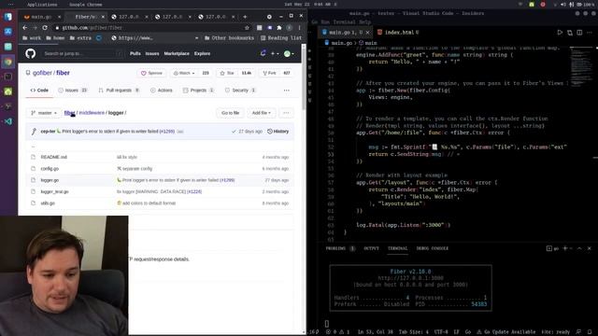This screenshot has width=598, height=336.
Task: Open the master branch dropdown
Action: [x=44, y=113]
